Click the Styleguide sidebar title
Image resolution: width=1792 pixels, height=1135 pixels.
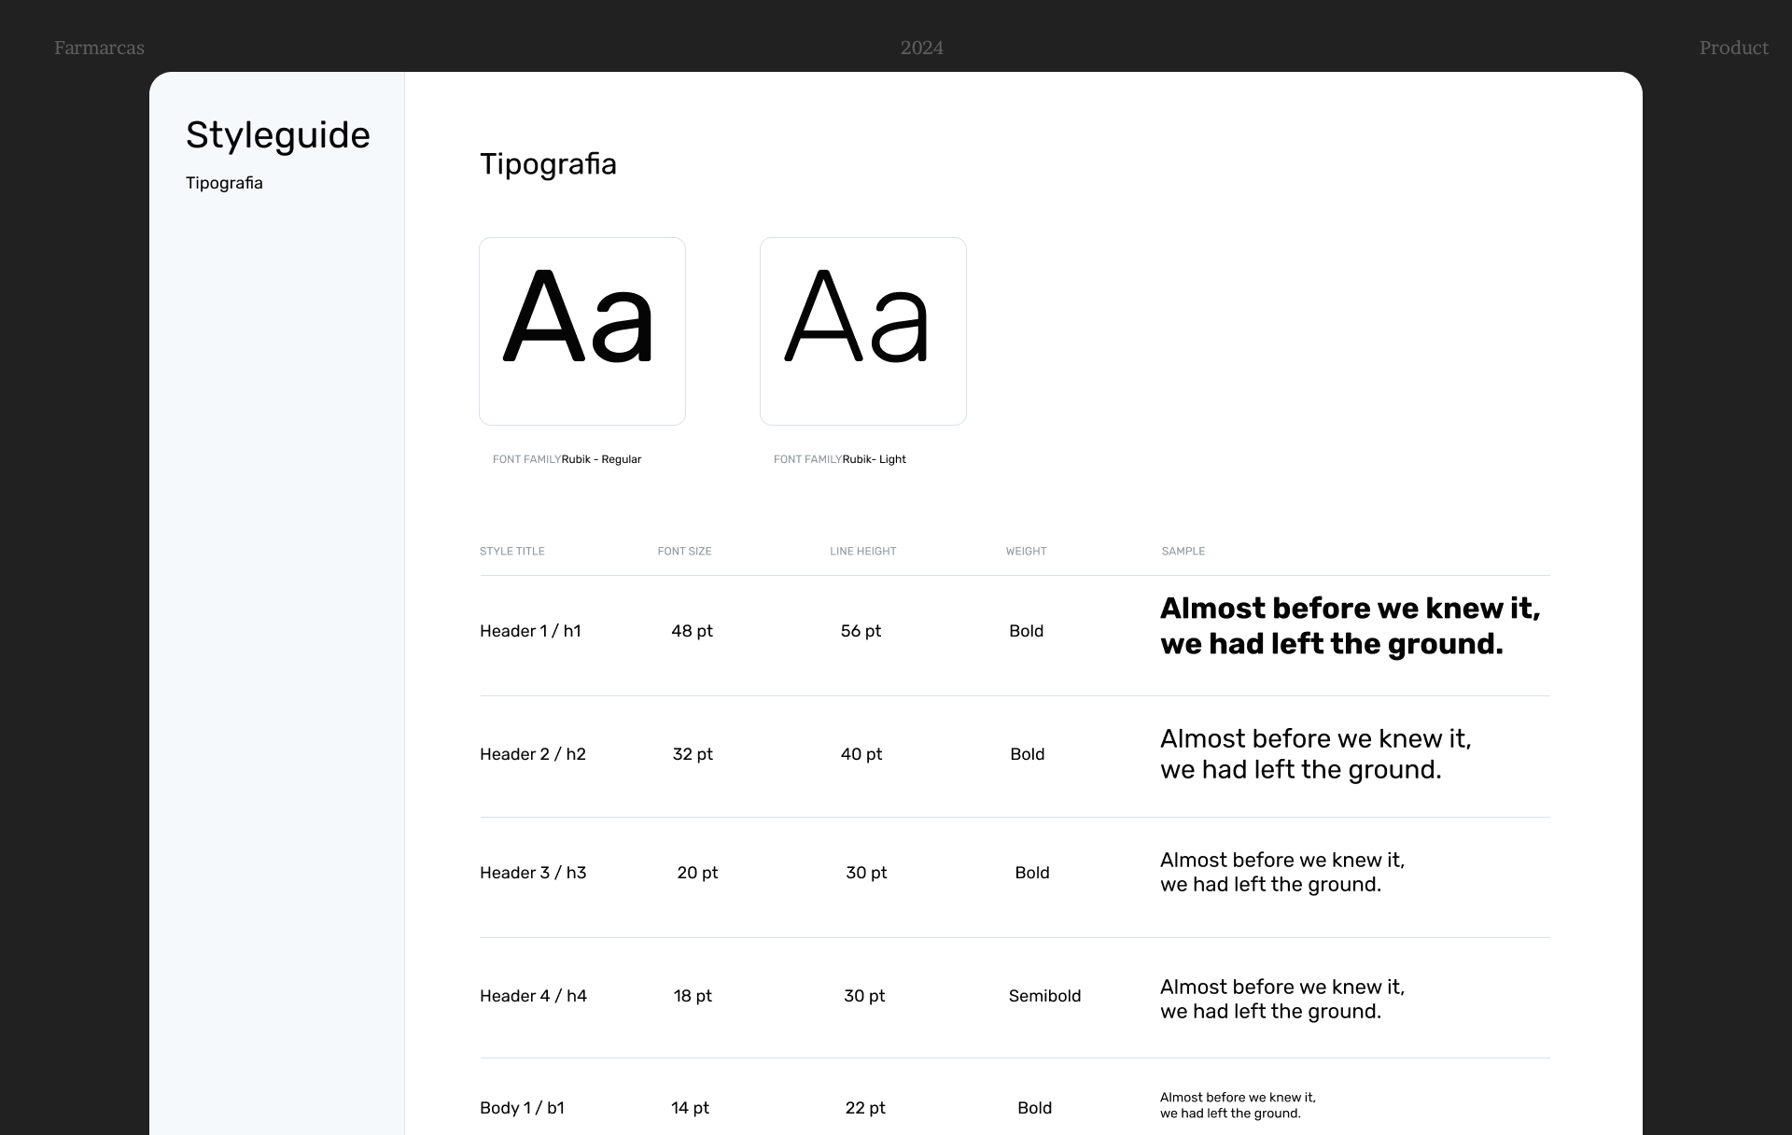click(x=277, y=135)
